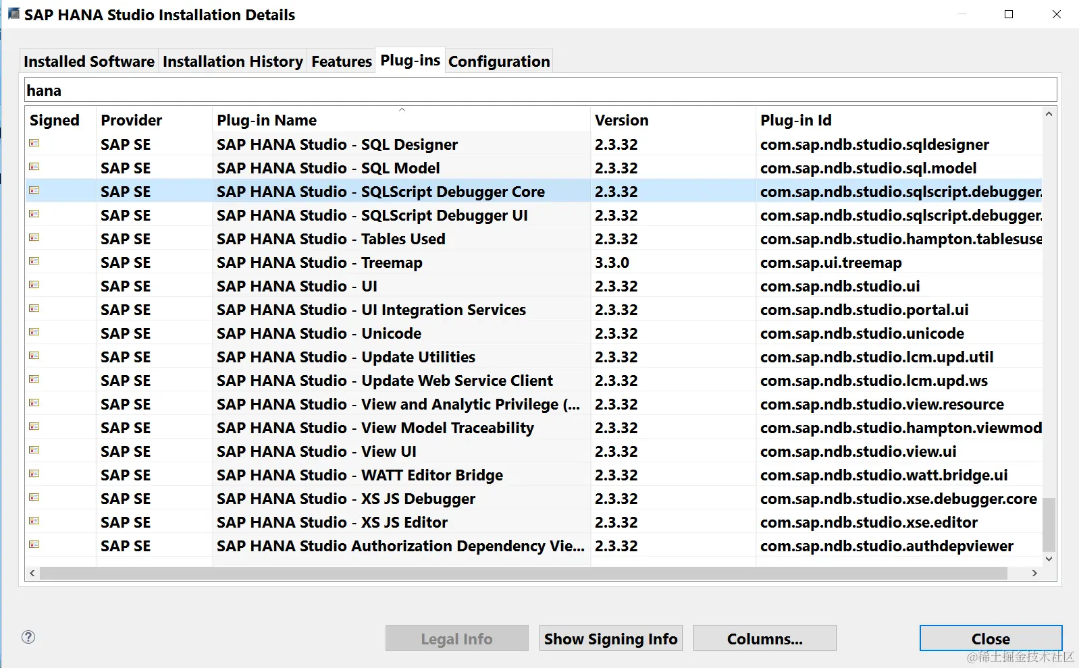
Task: Select 'SAP HANA Studio - XS JS Editor' name
Action: [x=332, y=522]
